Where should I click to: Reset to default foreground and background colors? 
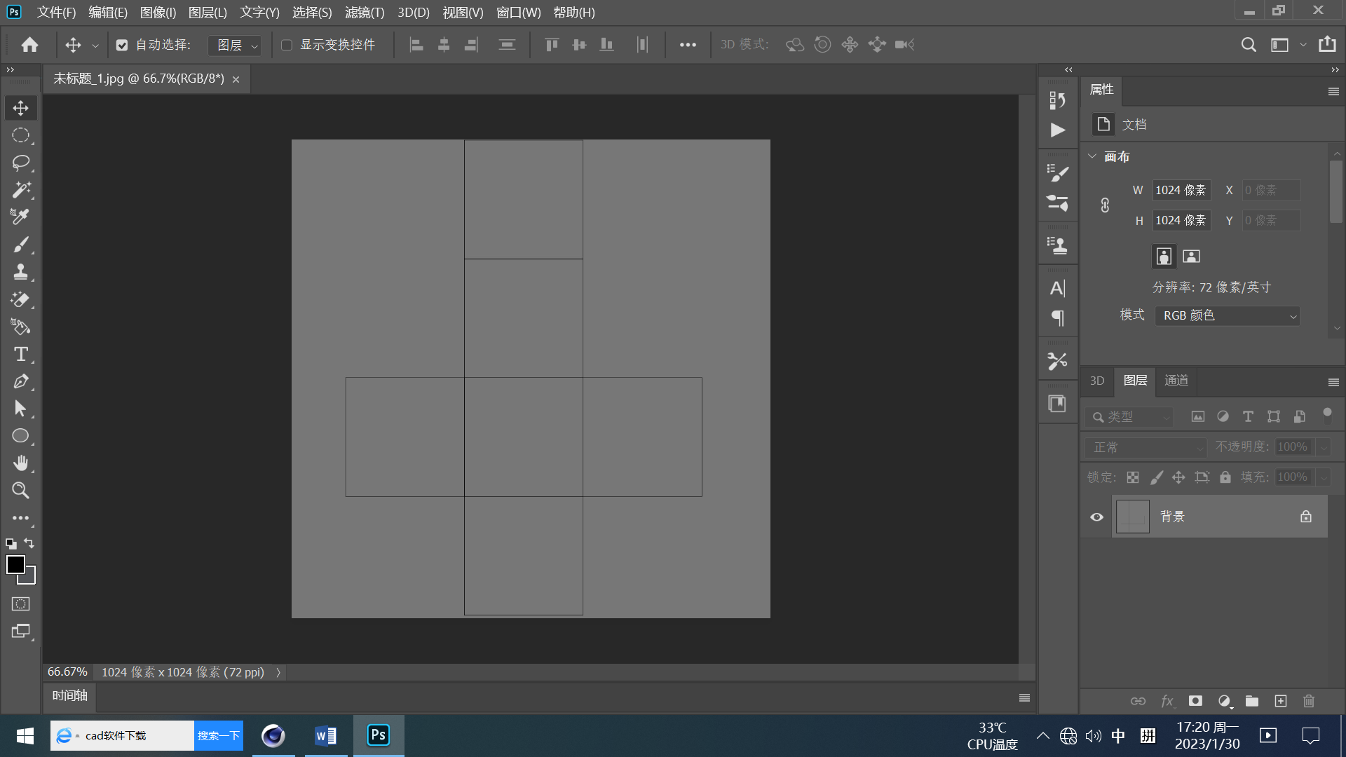click(x=11, y=543)
